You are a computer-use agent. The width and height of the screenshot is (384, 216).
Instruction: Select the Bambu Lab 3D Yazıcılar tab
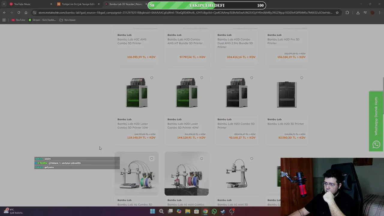[125, 4]
